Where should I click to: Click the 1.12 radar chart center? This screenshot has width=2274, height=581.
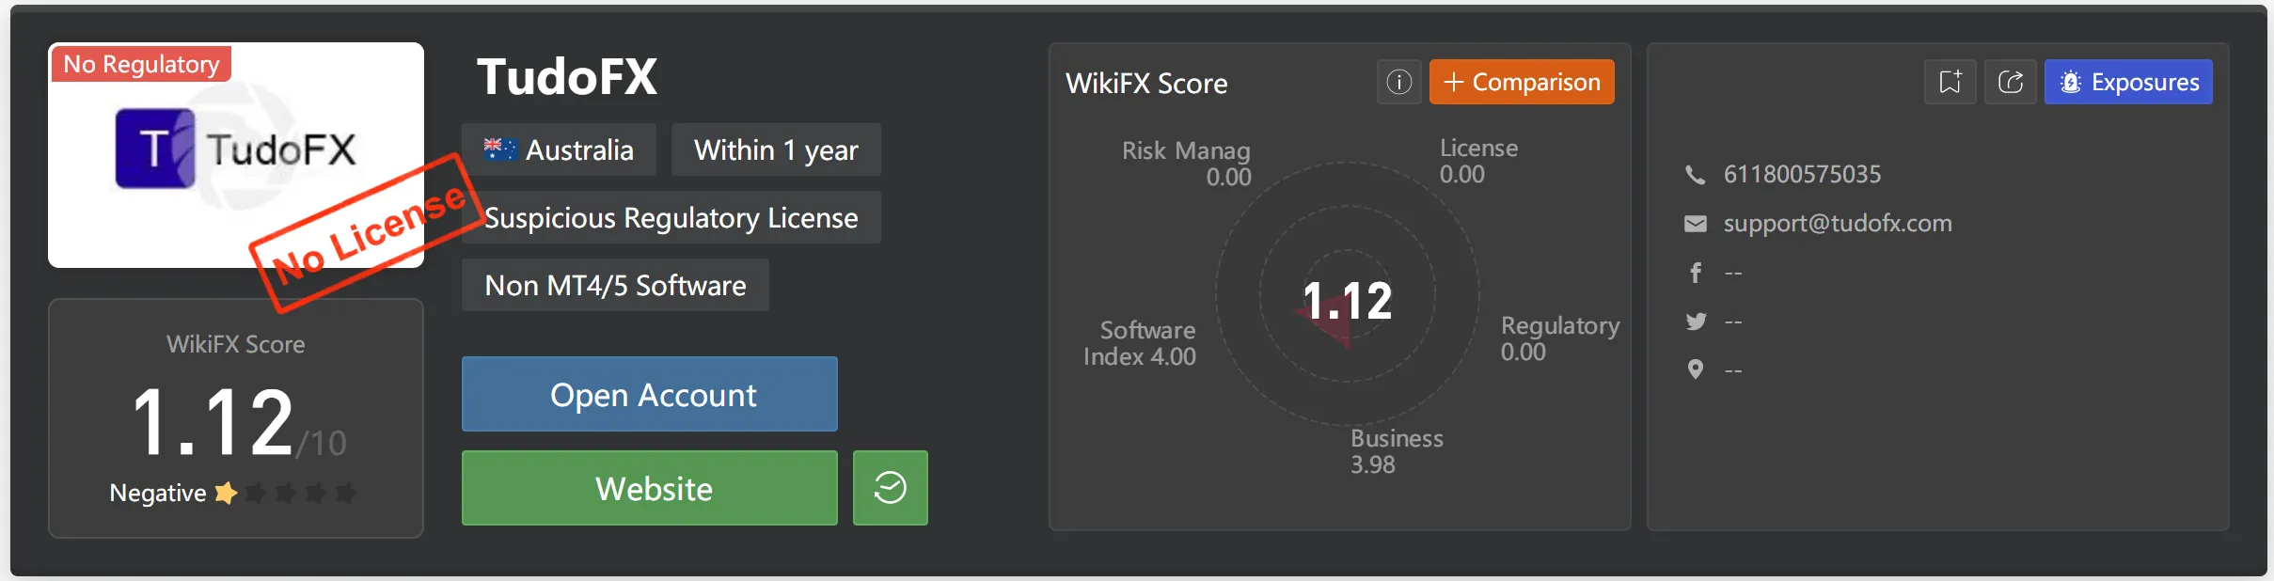pos(1347,301)
